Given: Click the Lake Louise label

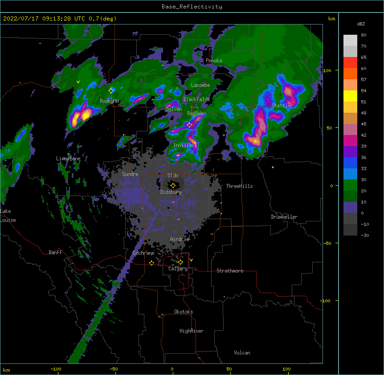Looking at the screenshot, I should [x=8, y=216].
